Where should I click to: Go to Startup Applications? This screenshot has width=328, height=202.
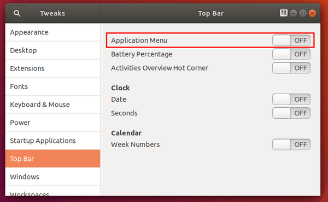click(x=52, y=140)
